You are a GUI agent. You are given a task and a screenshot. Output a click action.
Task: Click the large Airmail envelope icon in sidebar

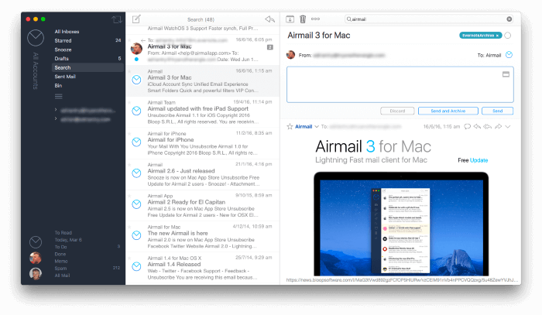[x=36, y=38]
